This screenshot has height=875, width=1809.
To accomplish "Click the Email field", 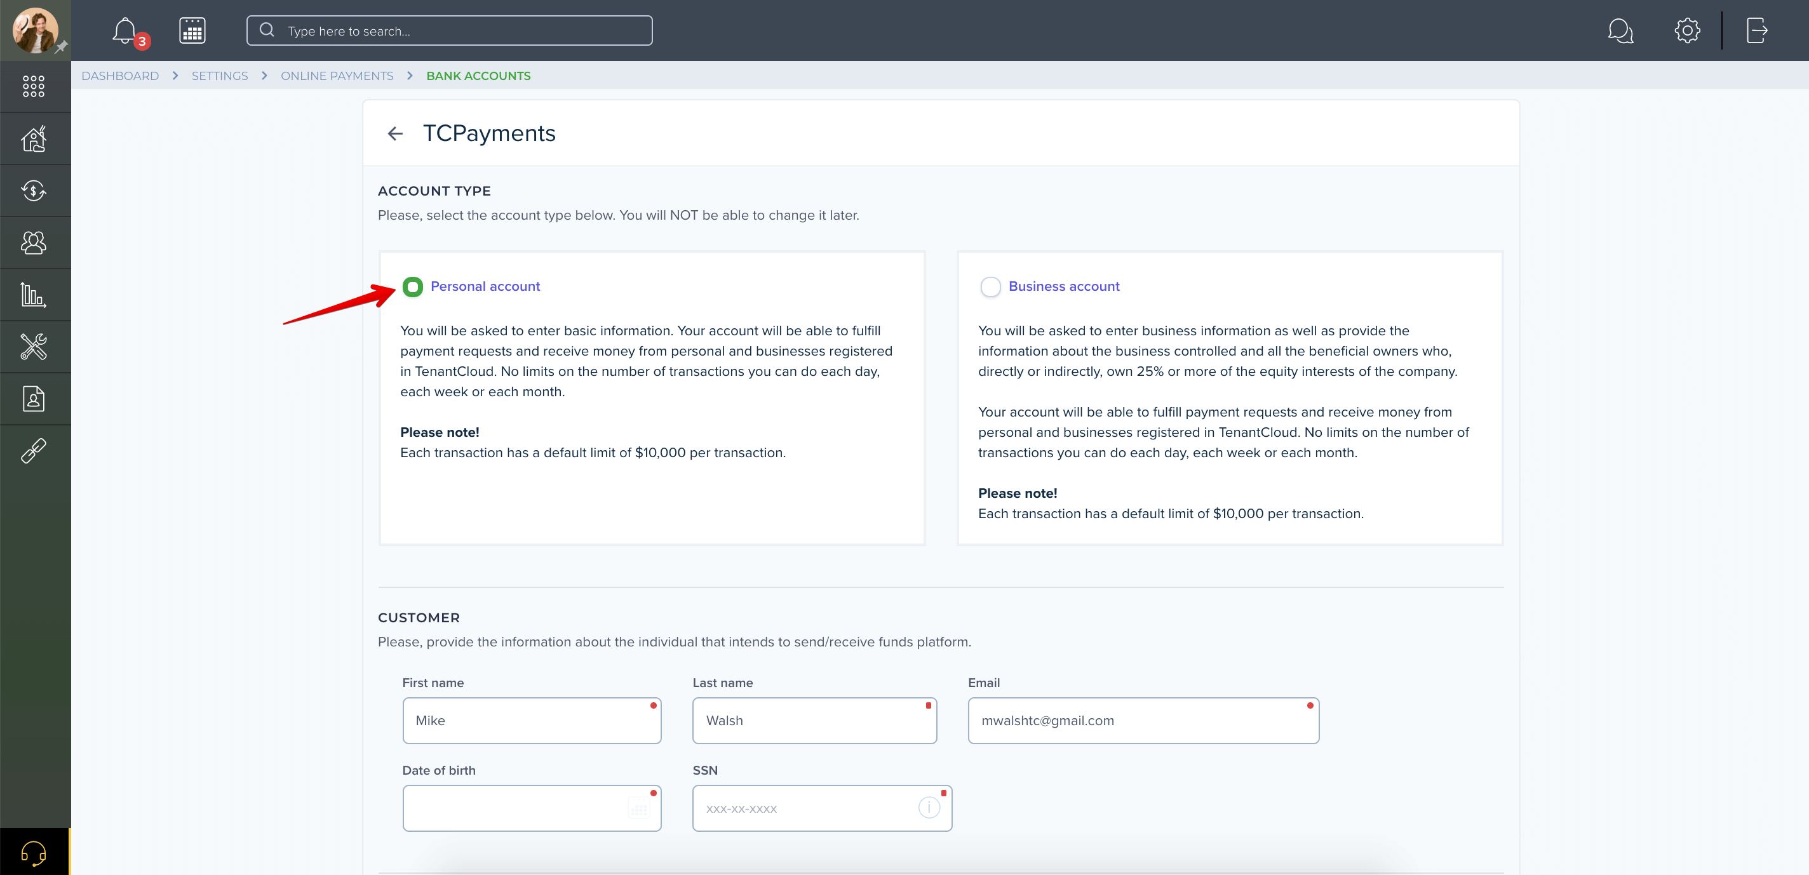I will pos(1143,721).
